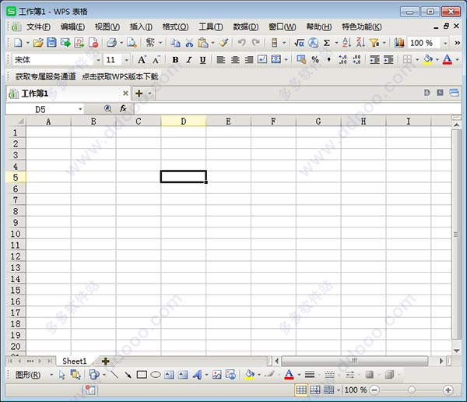
Task: Open a file with the folder icon
Action: [x=38, y=43]
